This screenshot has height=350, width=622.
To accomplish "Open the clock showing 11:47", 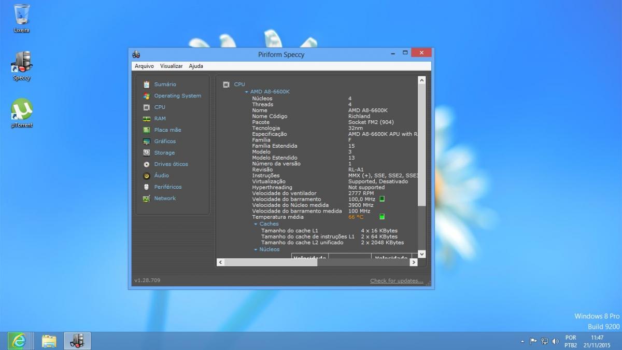I will (x=597, y=341).
